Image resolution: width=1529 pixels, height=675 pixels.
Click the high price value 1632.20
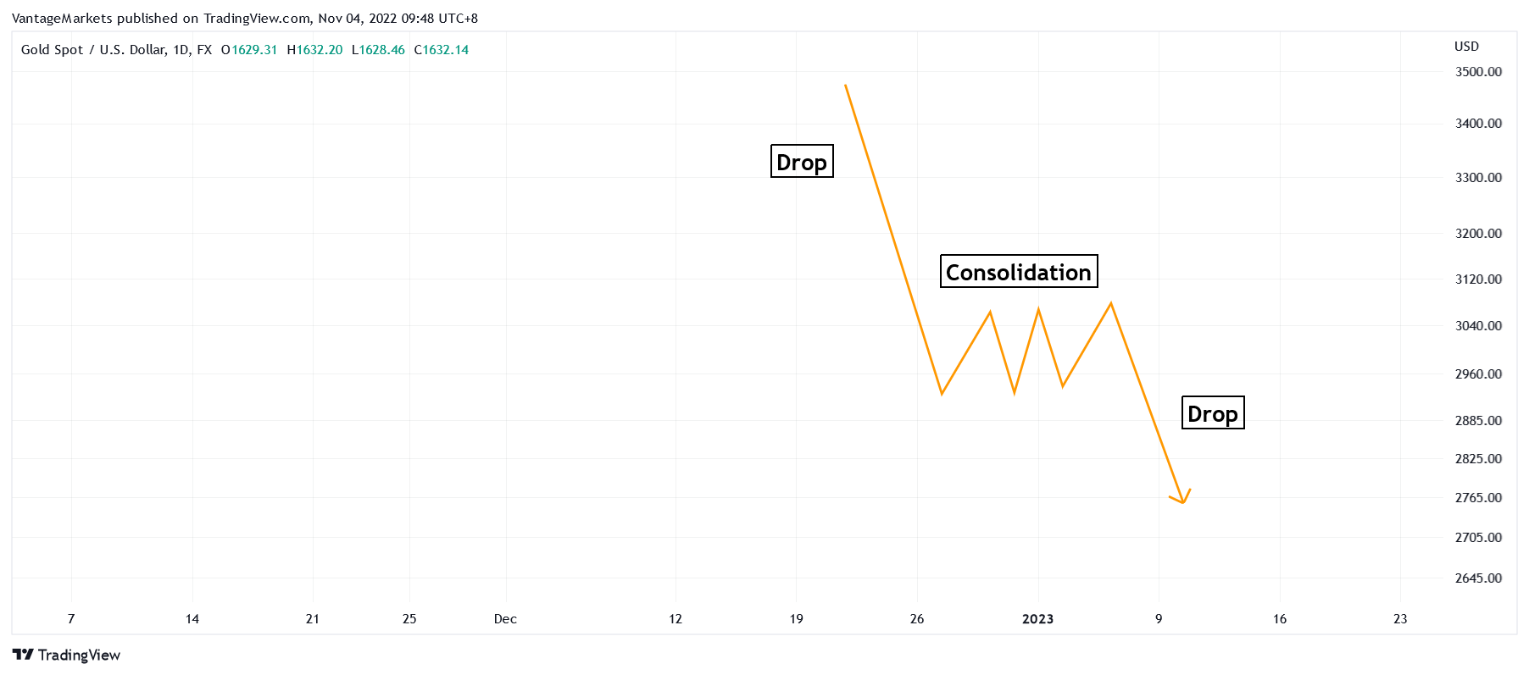point(320,50)
